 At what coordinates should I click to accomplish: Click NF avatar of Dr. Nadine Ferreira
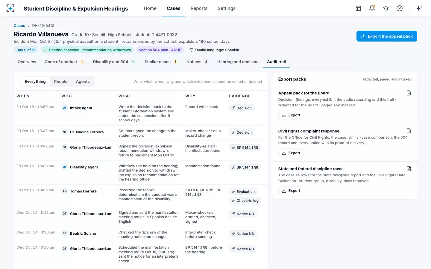point(65,132)
